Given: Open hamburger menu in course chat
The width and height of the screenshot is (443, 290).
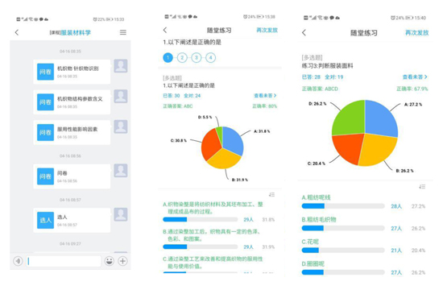Looking at the screenshot, I should click(123, 32).
